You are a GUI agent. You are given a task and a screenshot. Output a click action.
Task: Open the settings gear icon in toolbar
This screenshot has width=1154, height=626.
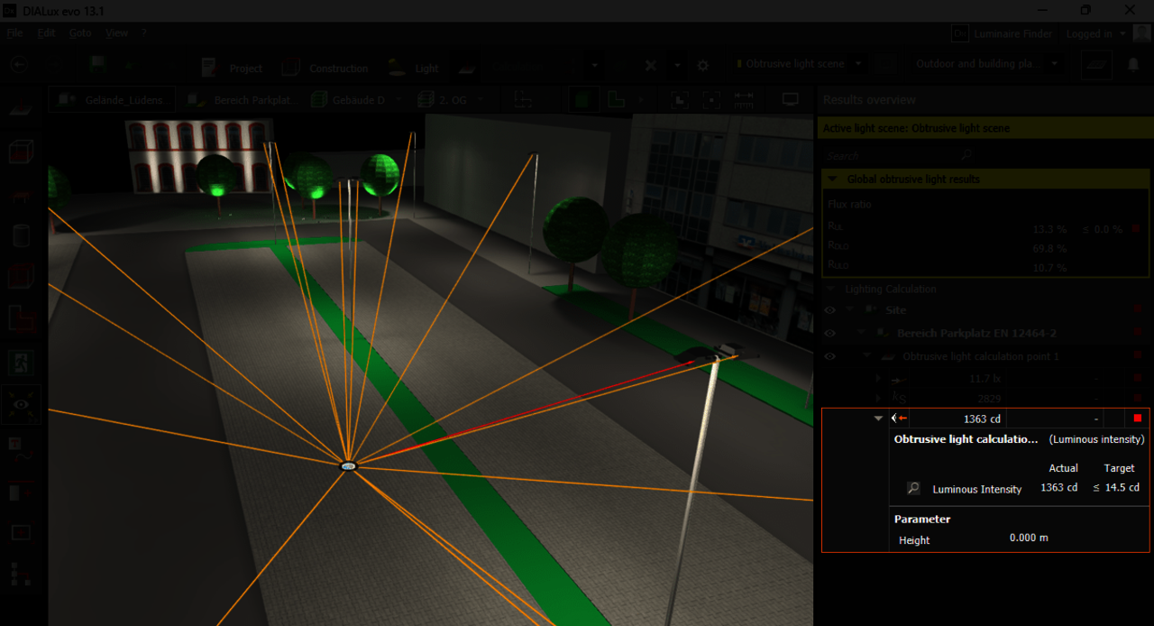click(x=703, y=66)
